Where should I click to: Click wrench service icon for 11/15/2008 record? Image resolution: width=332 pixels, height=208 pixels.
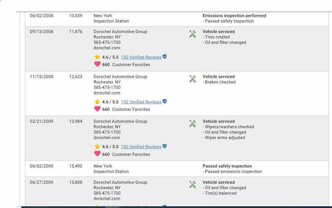pos(193,79)
